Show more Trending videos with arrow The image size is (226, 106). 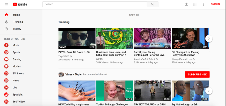(209, 39)
